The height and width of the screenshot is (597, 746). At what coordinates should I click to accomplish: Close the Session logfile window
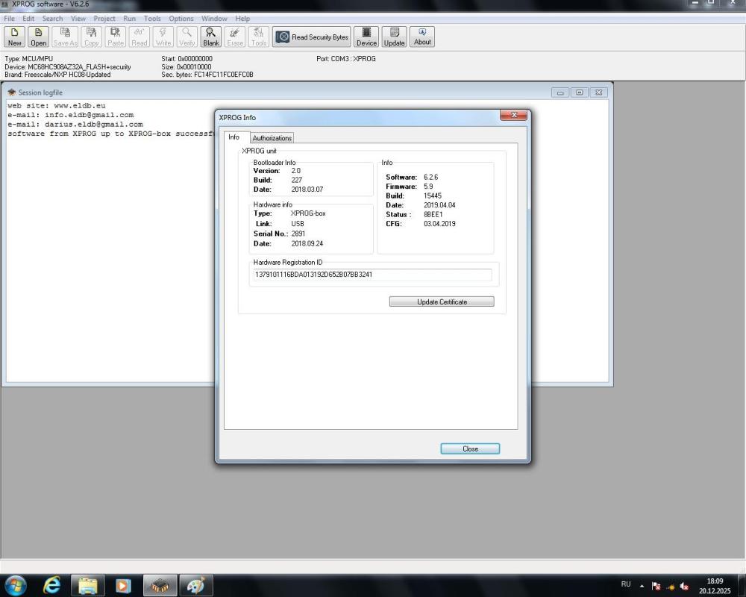click(x=599, y=93)
